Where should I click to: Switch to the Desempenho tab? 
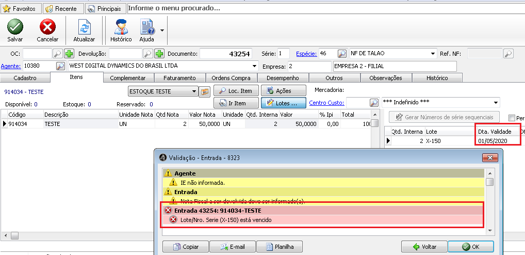click(283, 78)
